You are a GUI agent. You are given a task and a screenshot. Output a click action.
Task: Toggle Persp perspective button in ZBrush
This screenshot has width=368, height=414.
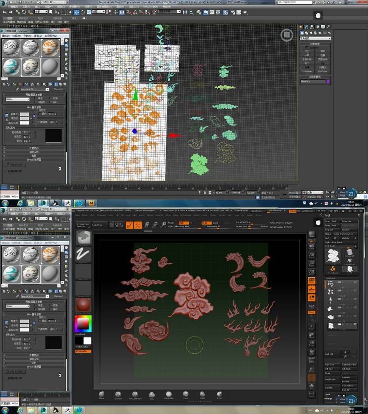(312, 280)
